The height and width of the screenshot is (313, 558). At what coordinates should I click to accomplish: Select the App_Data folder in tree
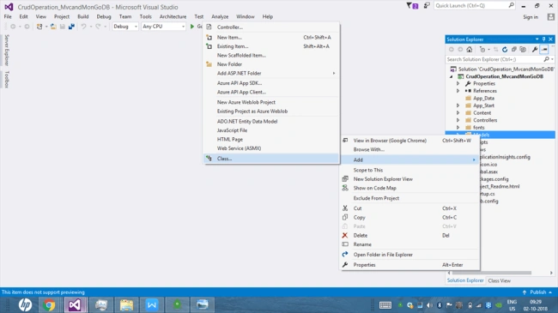(483, 98)
